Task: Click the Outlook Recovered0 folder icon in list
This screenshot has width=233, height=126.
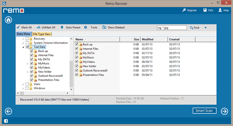Action: coord(81,71)
